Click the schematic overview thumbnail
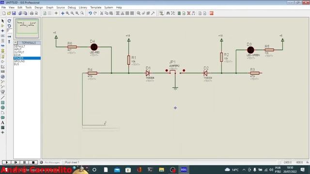Viewport: 310px width, 174px height. (x=27, y=28)
